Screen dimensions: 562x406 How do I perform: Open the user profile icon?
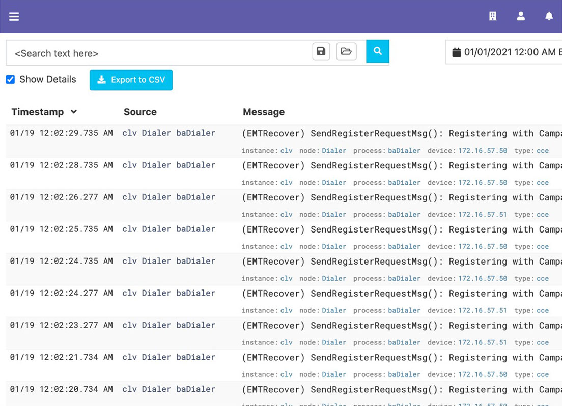tap(521, 16)
